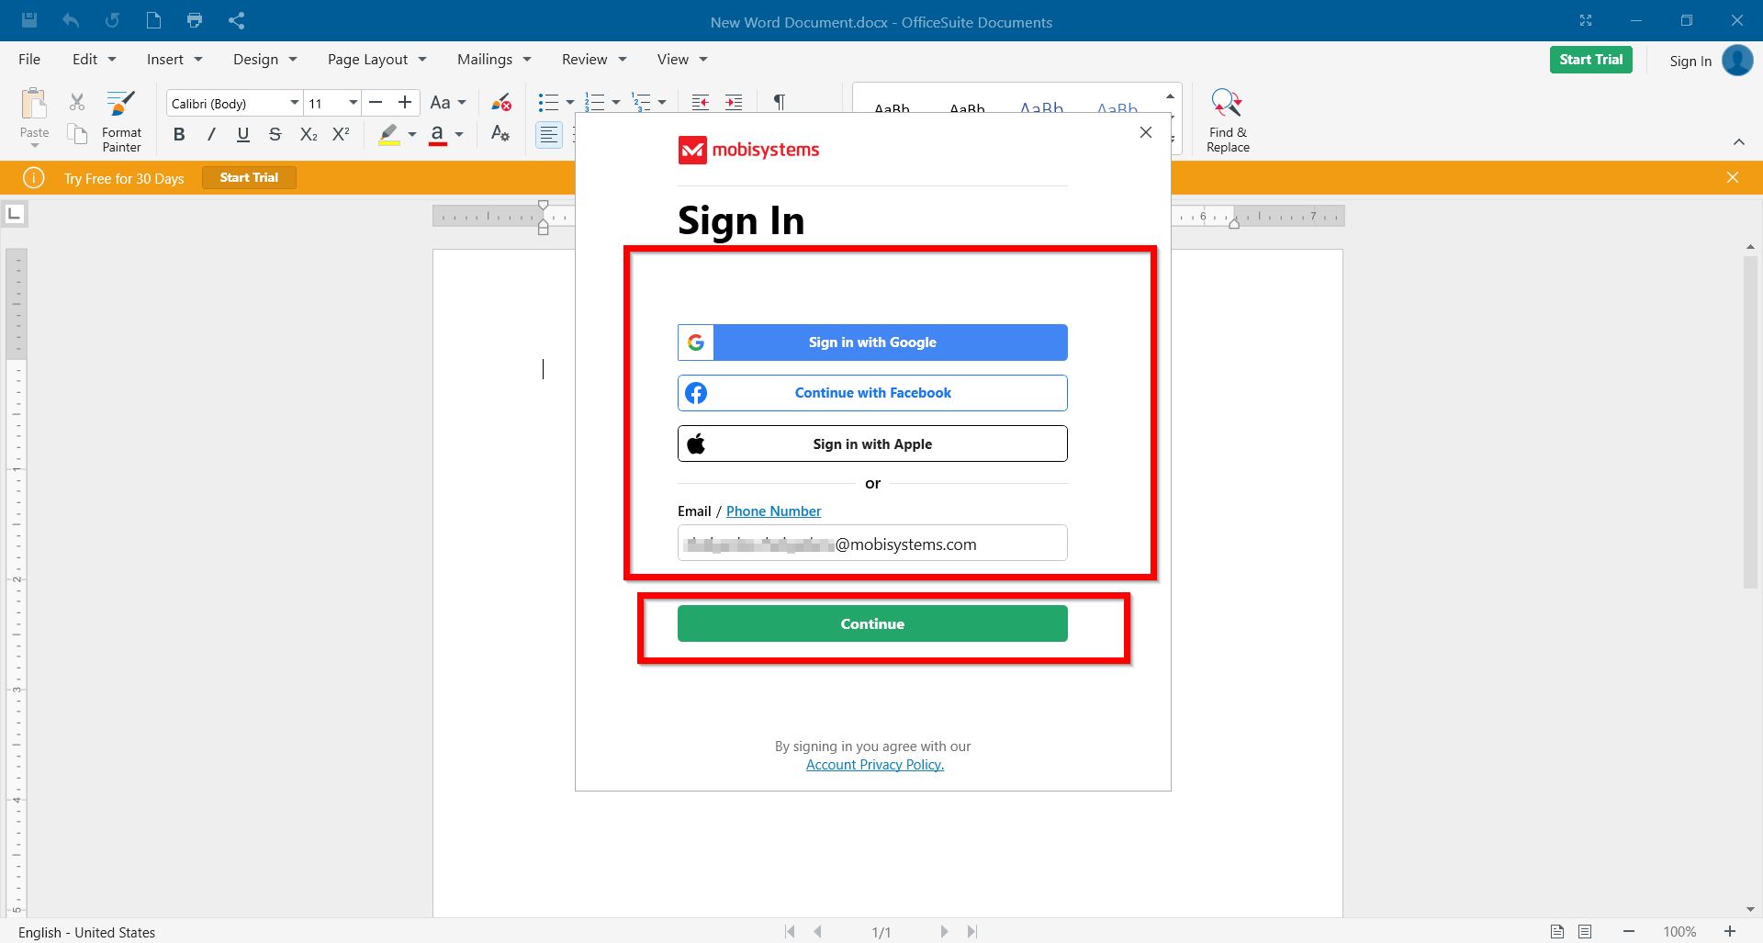Viewport: 1763px width, 943px height.
Task: Click the Save icon in title bar
Action: click(29, 20)
